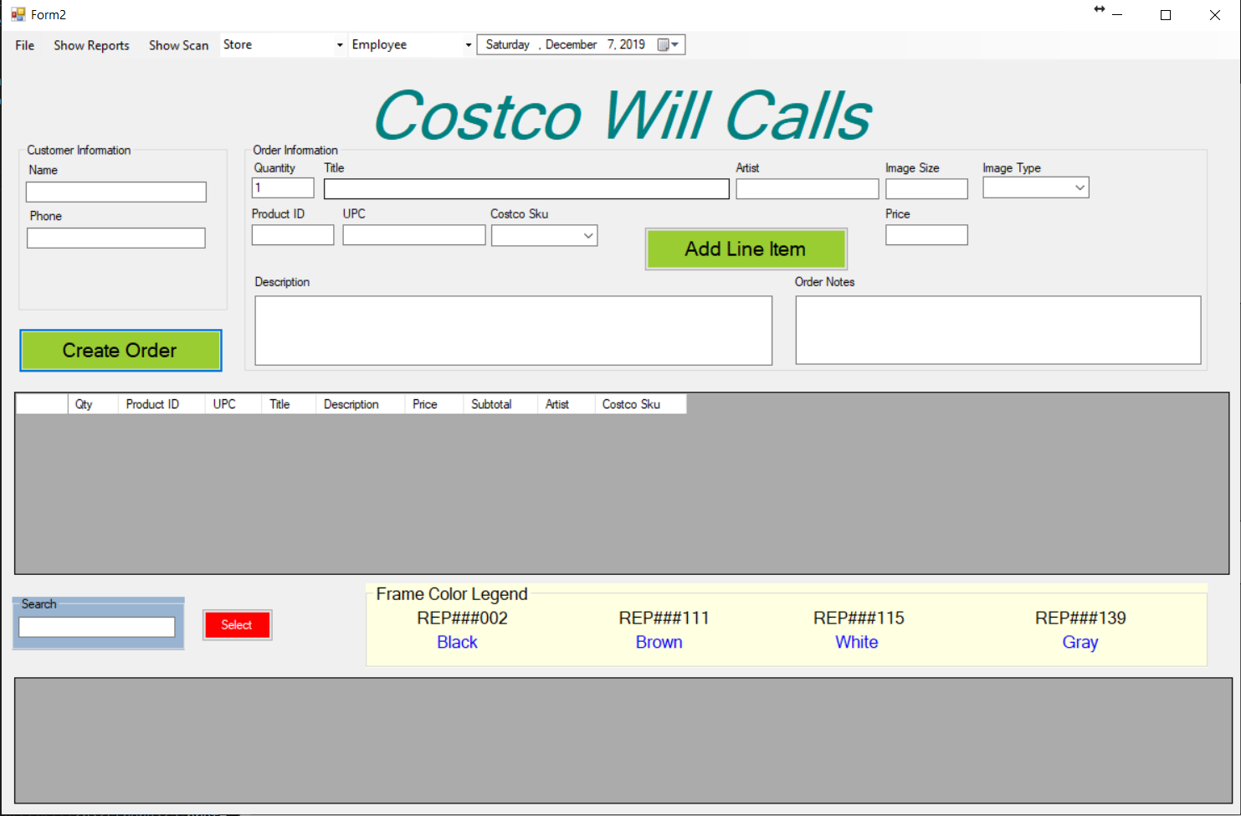This screenshot has width=1241, height=816.
Task: Click the Price column header in grid
Action: (425, 404)
